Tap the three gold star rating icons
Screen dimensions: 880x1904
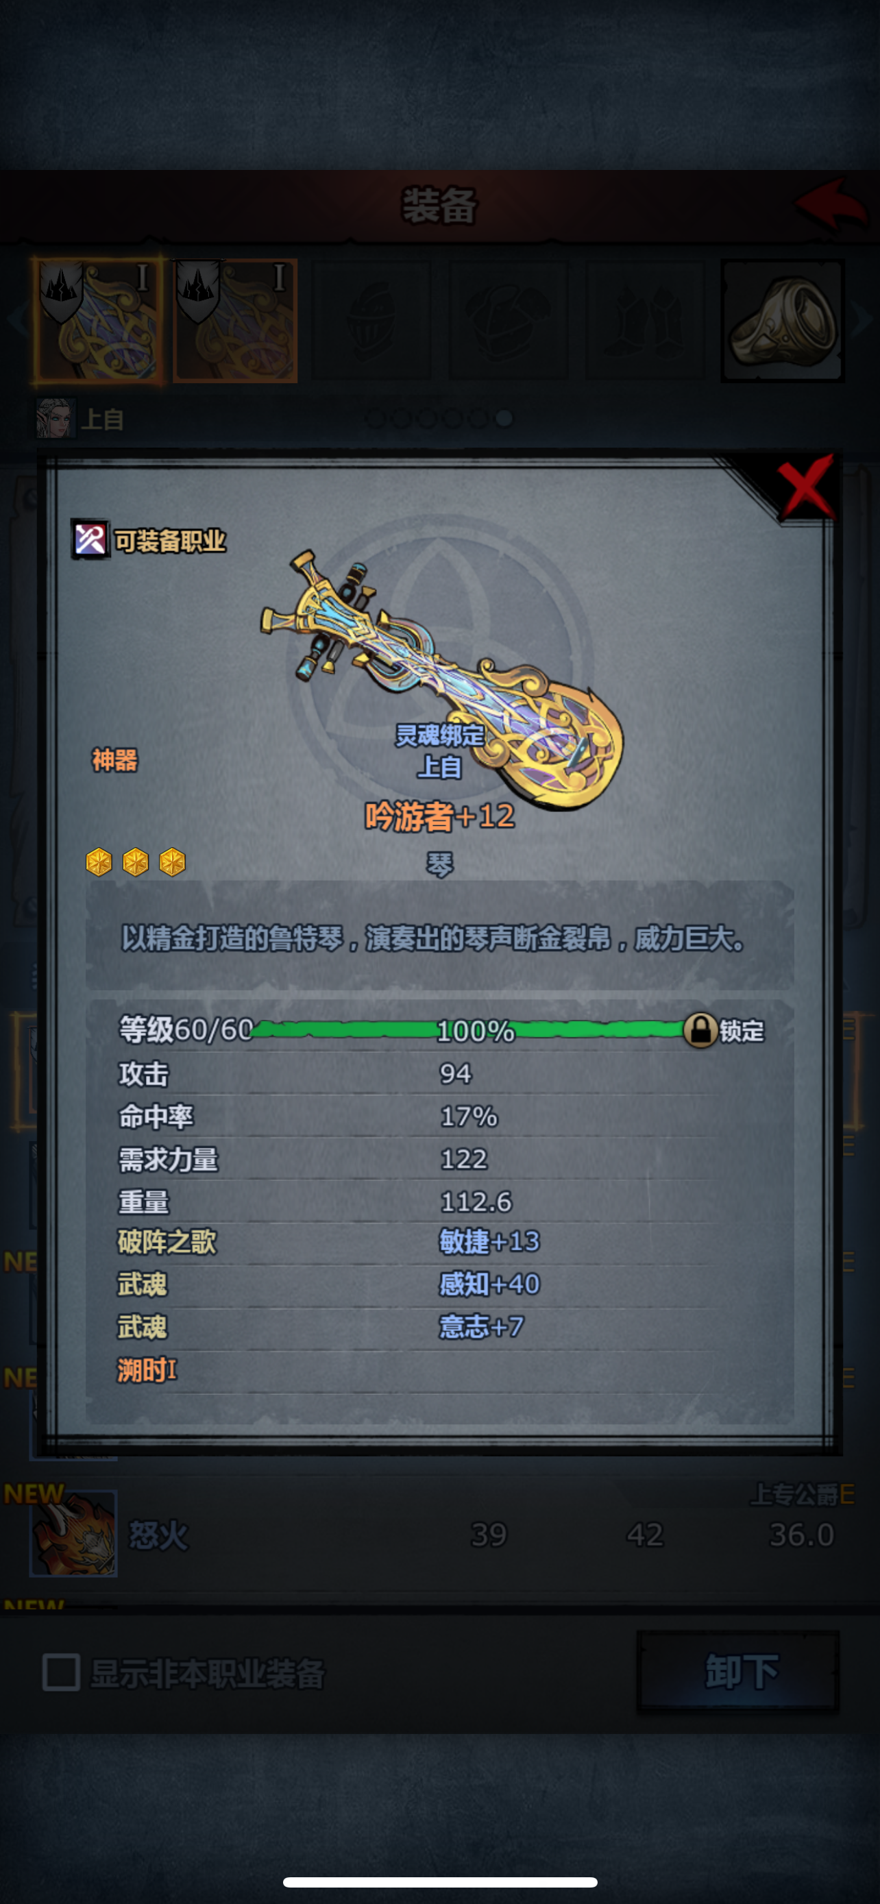point(135,862)
